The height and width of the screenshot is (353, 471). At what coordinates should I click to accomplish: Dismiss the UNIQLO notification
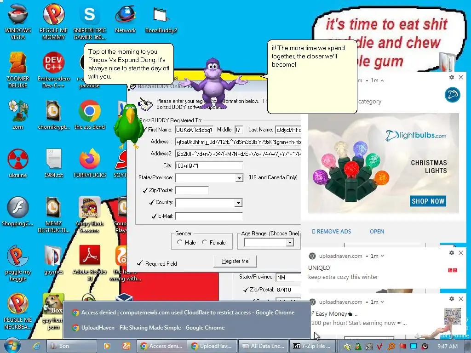click(461, 253)
